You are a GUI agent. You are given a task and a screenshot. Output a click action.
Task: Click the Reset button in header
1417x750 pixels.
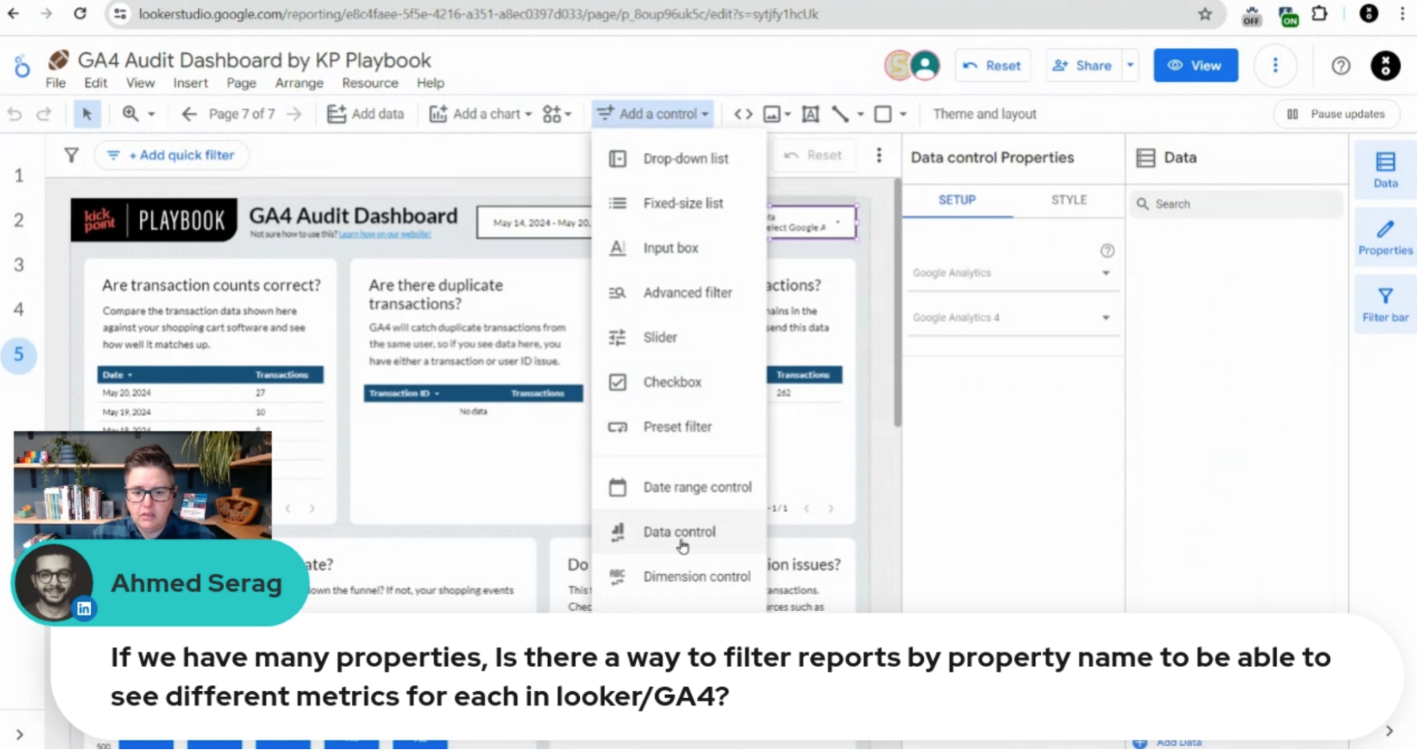click(x=992, y=66)
